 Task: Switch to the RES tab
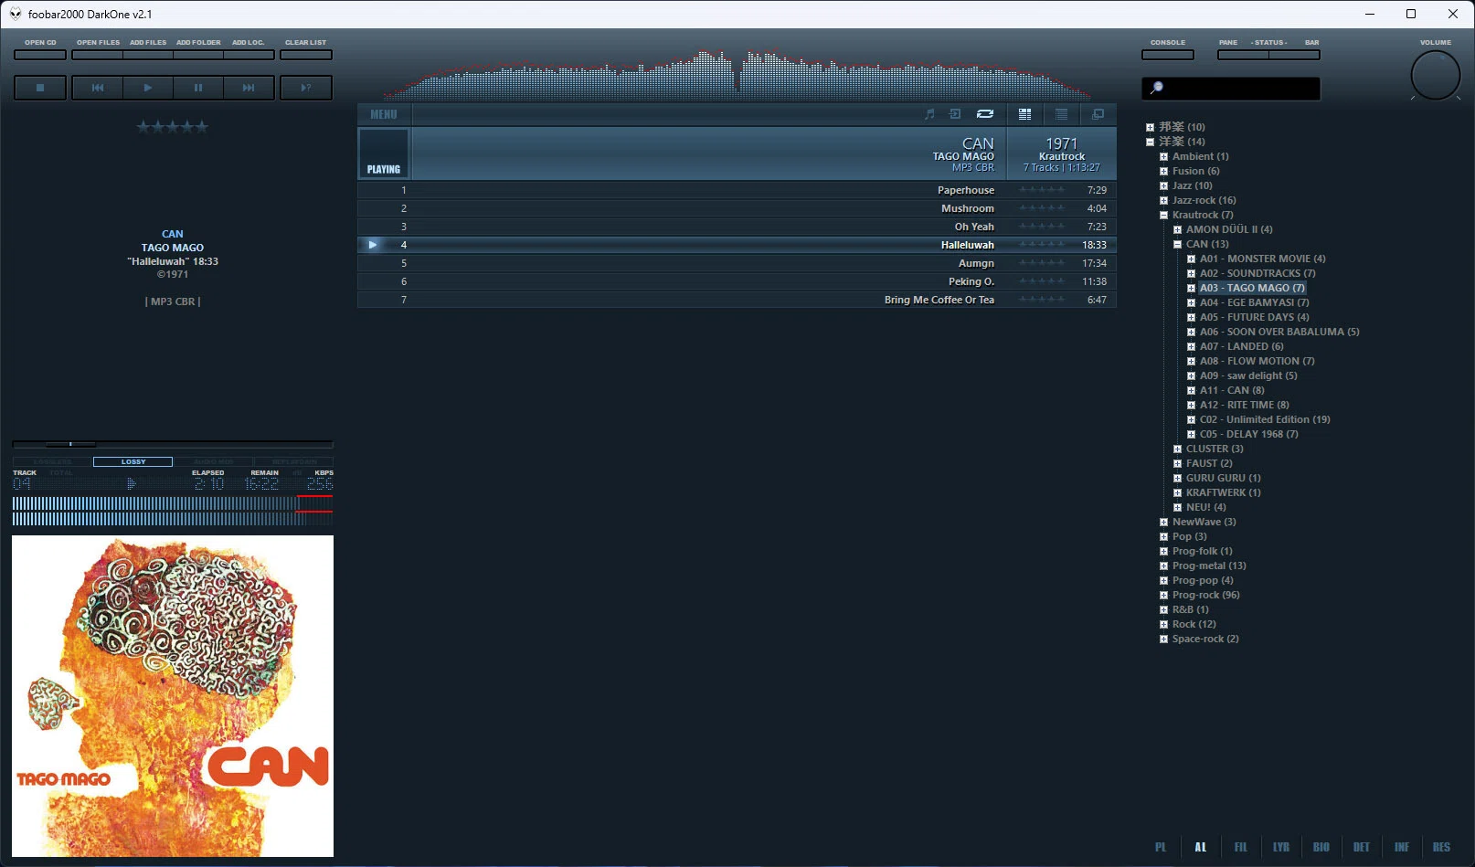[1442, 847]
